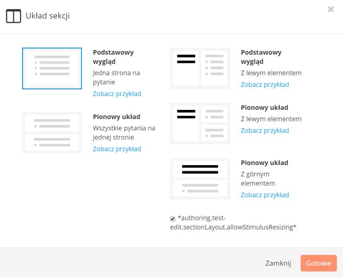
Task: Choose the basic layout with left element thumbnail
Action: click(200, 68)
